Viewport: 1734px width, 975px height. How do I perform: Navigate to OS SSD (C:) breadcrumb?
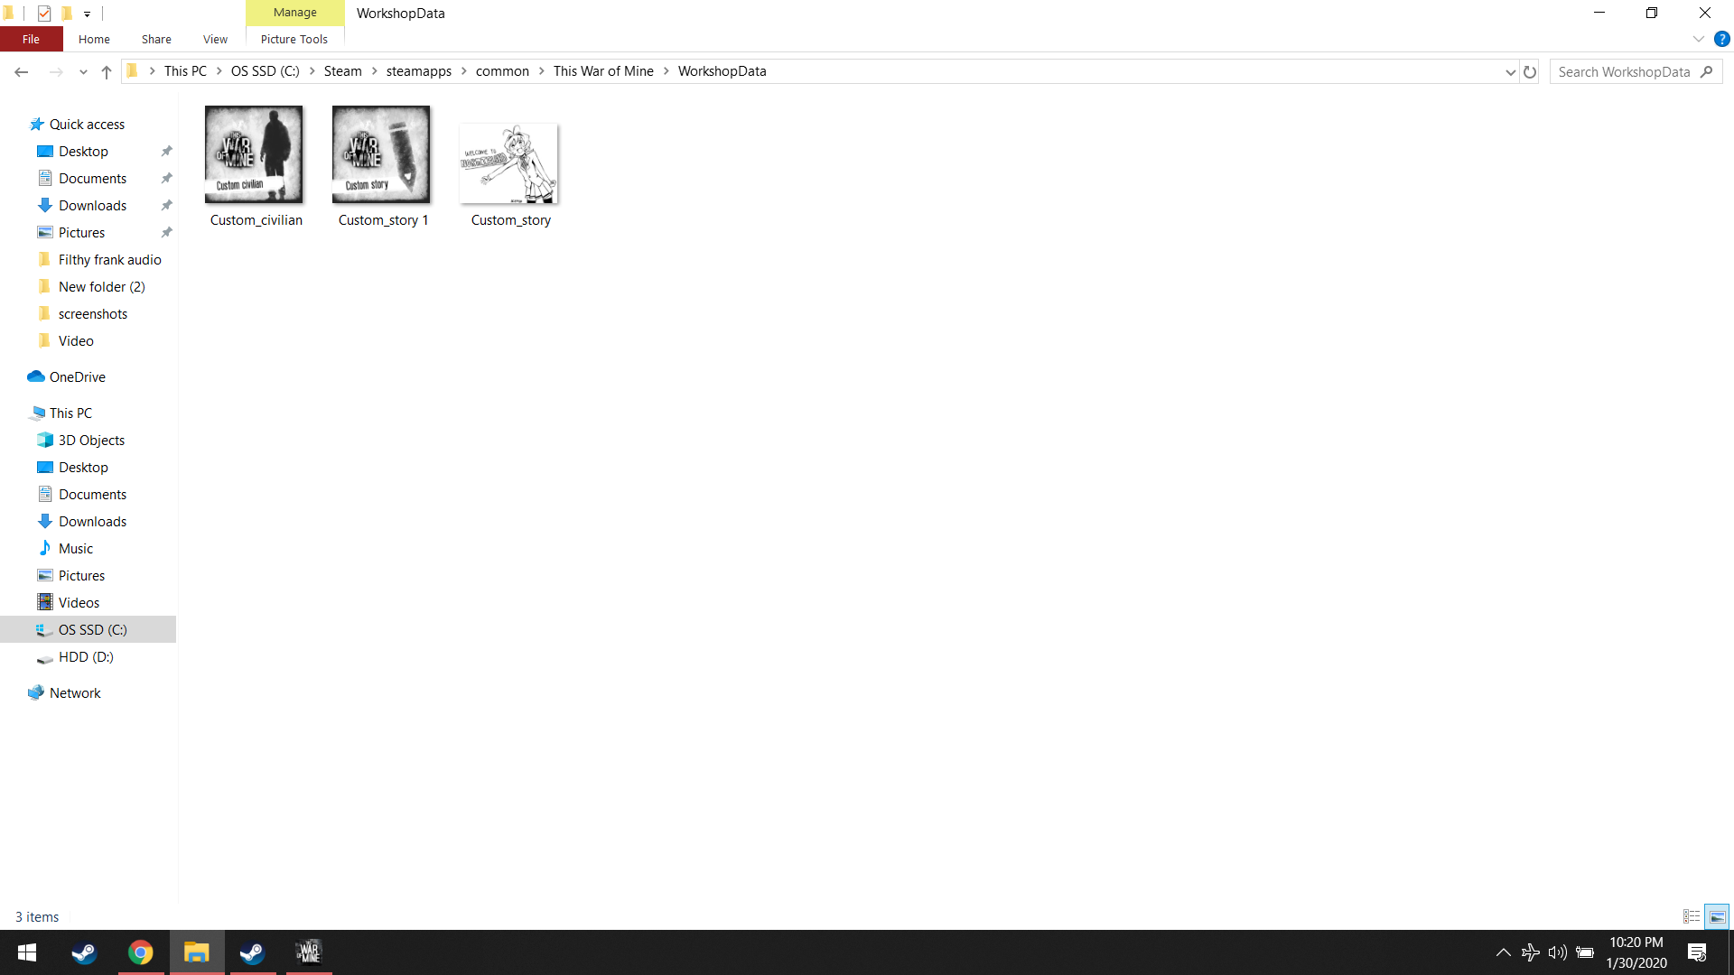tap(266, 71)
